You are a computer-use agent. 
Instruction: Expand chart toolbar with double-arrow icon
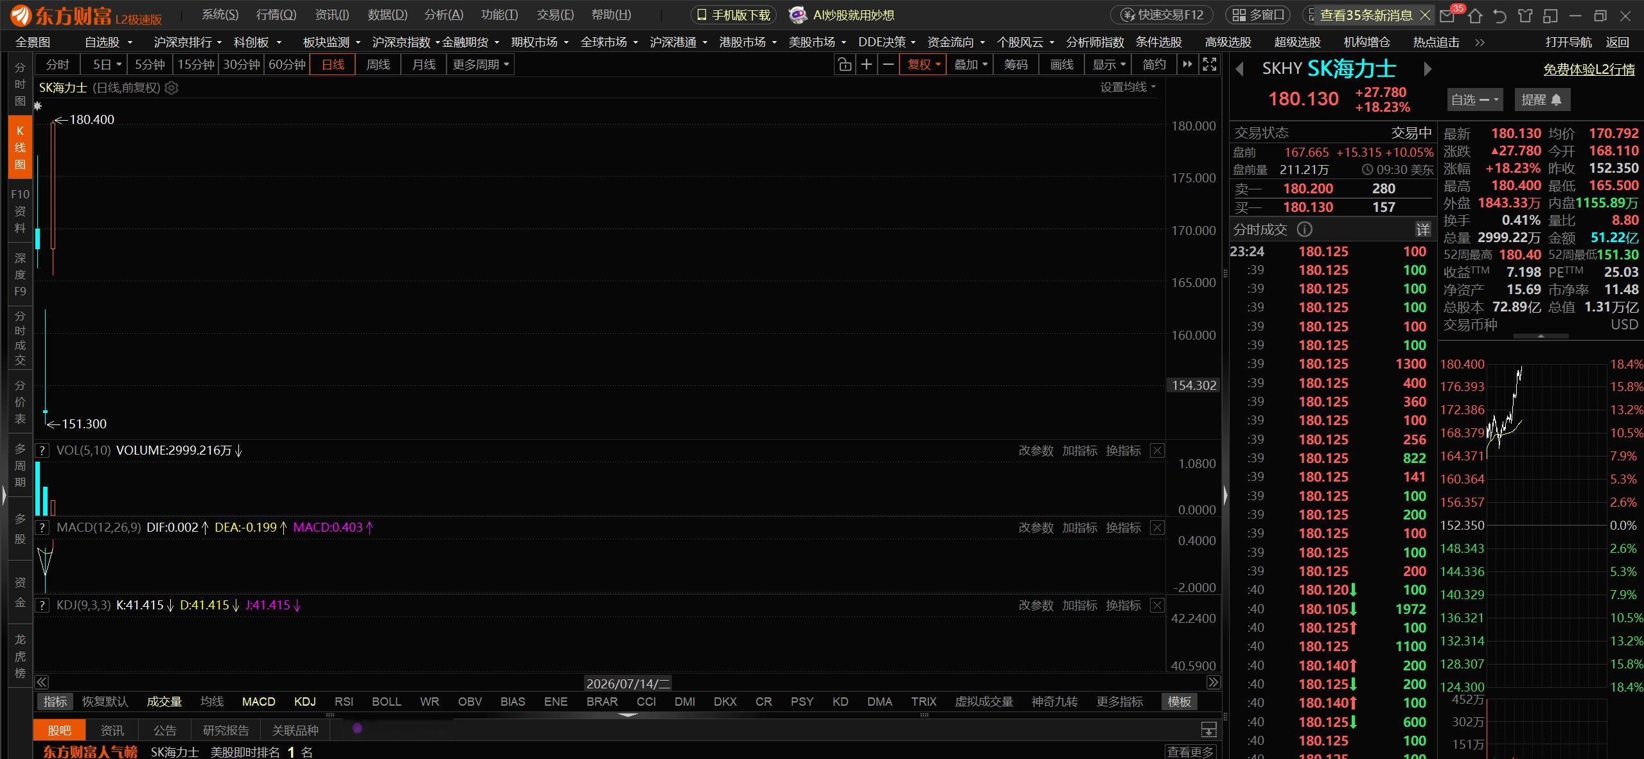pyautogui.click(x=1187, y=64)
